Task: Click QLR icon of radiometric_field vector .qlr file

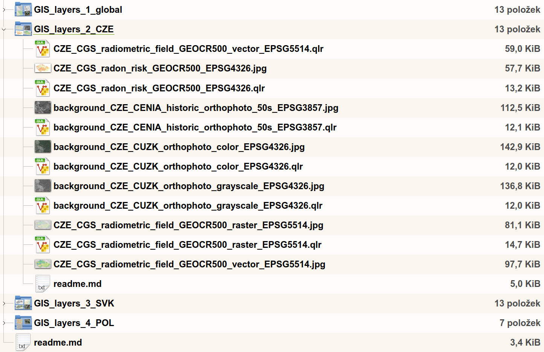Action: point(43,49)
